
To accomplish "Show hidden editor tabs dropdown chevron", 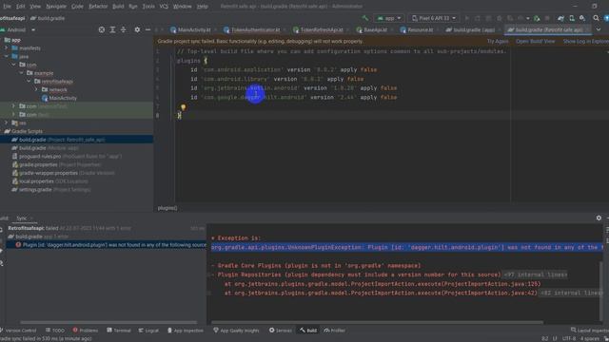I will [x=599, y=29].
